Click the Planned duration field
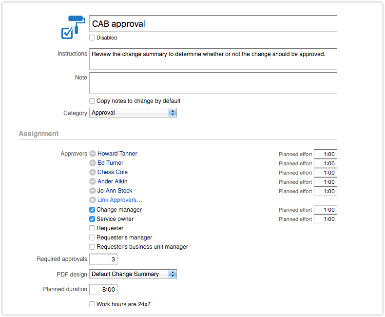This screenshot has height=317, width=385. (103, 290)
